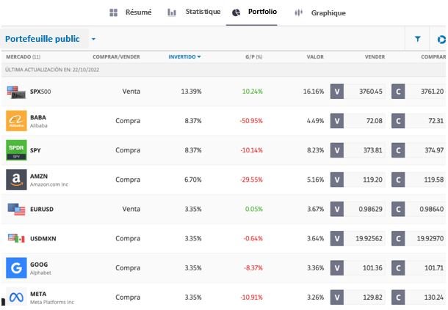
Task: Click the V sell button for META
Action: (337, 298)
